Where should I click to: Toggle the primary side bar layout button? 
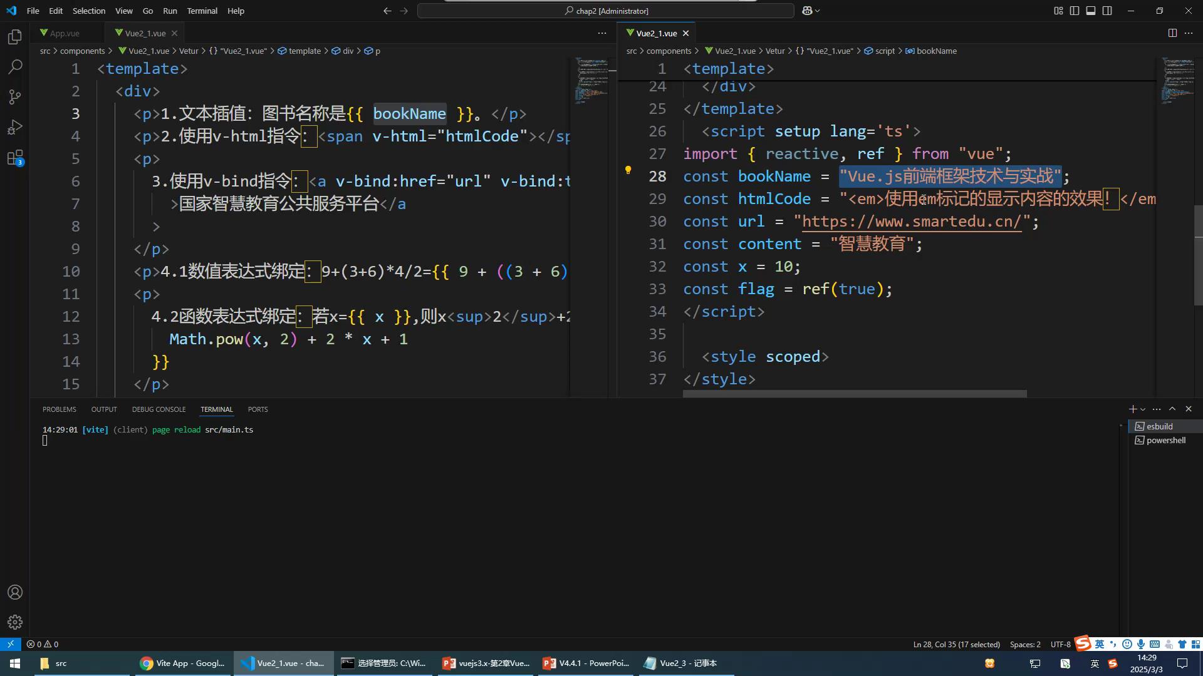(1075, 11)
